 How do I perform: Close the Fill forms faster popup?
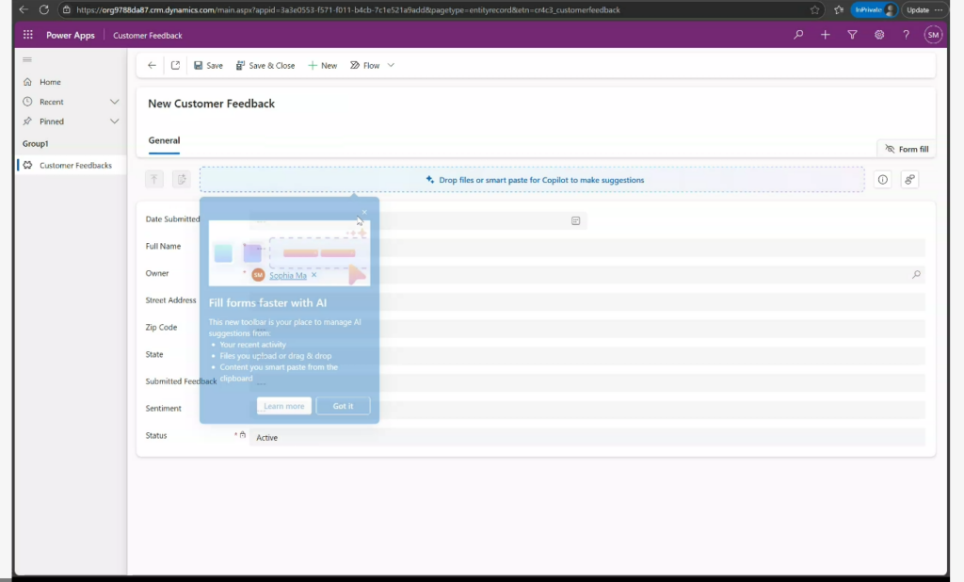pos(364,212)
